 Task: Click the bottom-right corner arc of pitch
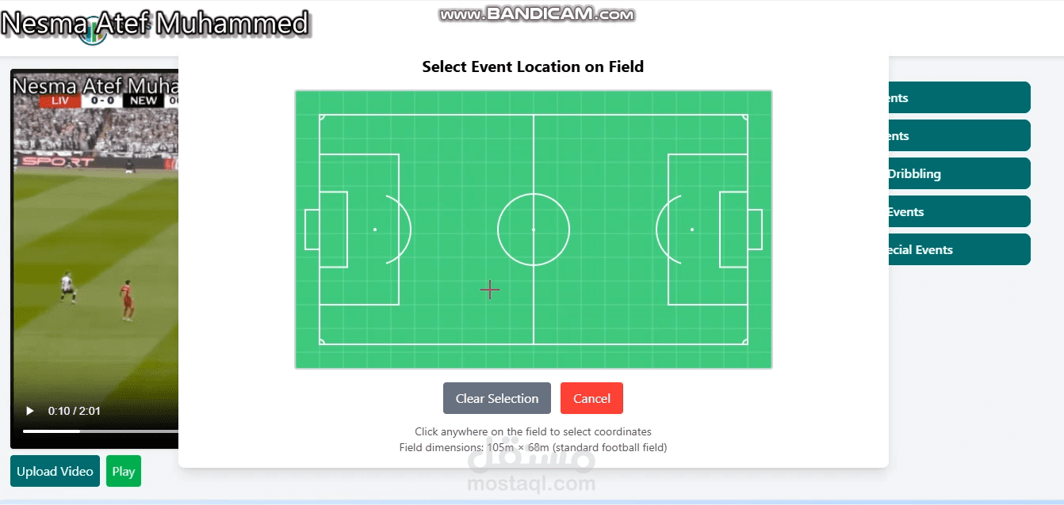[744, 342]
